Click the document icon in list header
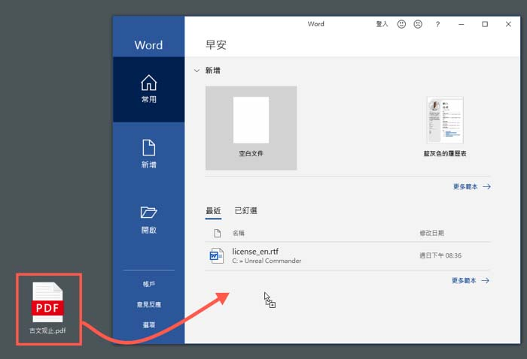The width and height of the screenshot is (527, 359). tap(218, 234)
